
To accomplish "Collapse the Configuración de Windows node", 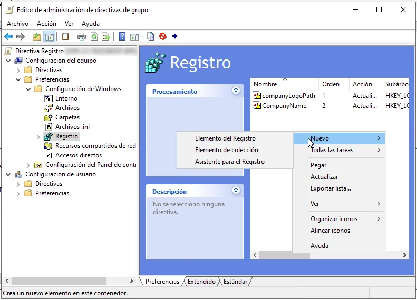I will tap(28, 89).
